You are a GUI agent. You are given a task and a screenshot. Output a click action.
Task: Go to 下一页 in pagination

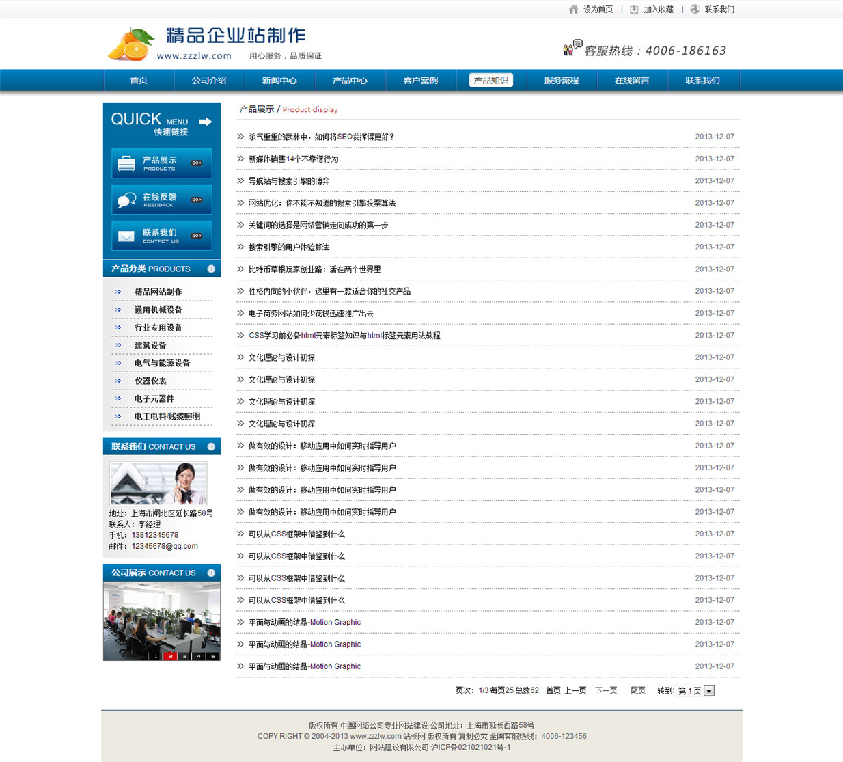[606, 691]
